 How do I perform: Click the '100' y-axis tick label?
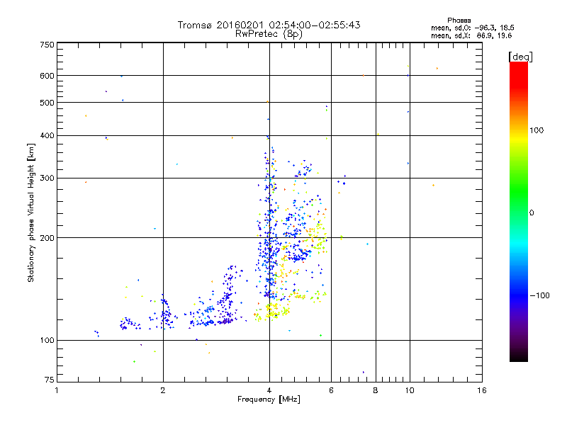(x=47, y=340)
